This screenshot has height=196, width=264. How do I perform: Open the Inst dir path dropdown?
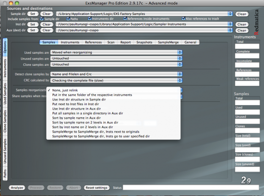pos(144,24)
